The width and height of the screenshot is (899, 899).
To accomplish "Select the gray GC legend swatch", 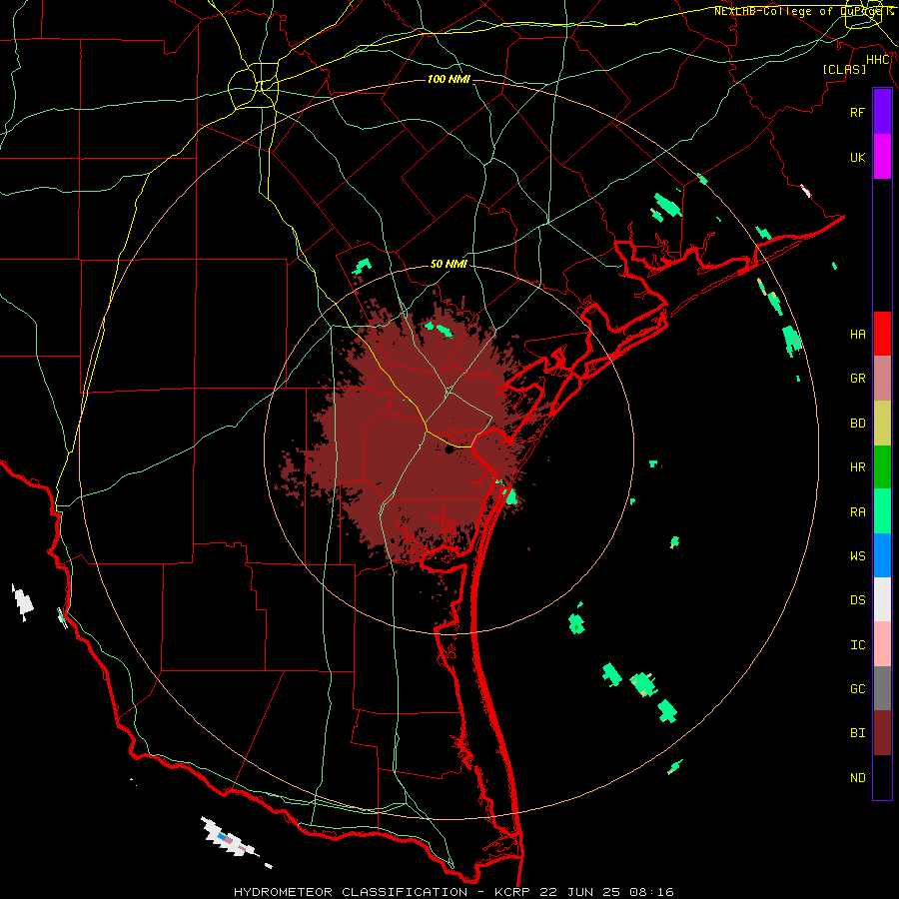I will [882, 688].
